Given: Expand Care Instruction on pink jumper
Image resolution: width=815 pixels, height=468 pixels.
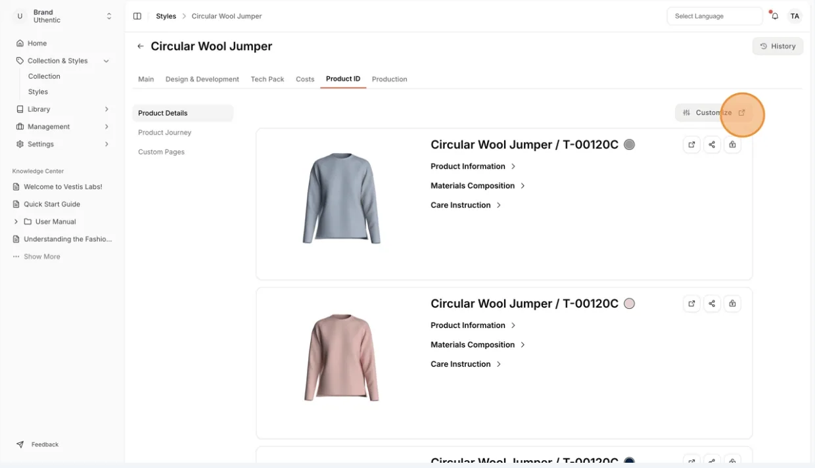Looking at the screenshot, I should [466, 364].
